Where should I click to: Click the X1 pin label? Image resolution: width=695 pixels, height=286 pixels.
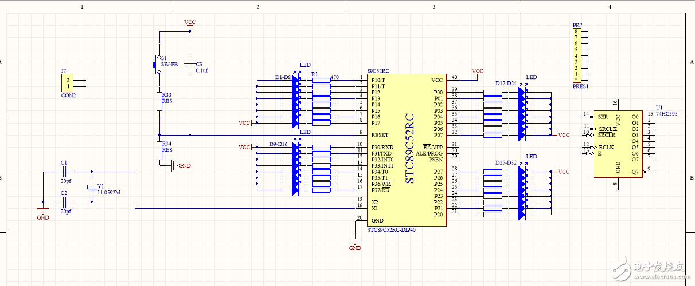point(374,208)
